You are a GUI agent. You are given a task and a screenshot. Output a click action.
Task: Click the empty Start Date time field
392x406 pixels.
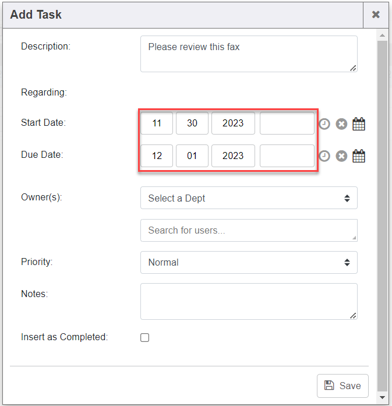(x=287, y=123)
